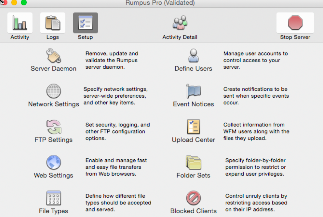323x217 pixels.
Task: Click the FTP Settings label
Action: (54, 140)
